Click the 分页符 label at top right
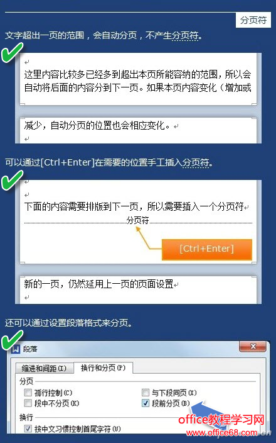 [253, 20]
